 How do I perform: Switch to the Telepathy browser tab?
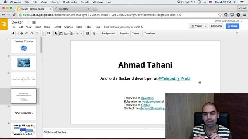(72, 9)
